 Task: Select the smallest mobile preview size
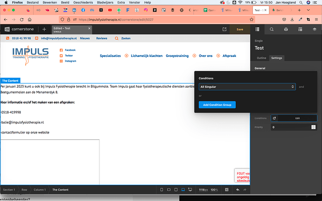[161, 190]
